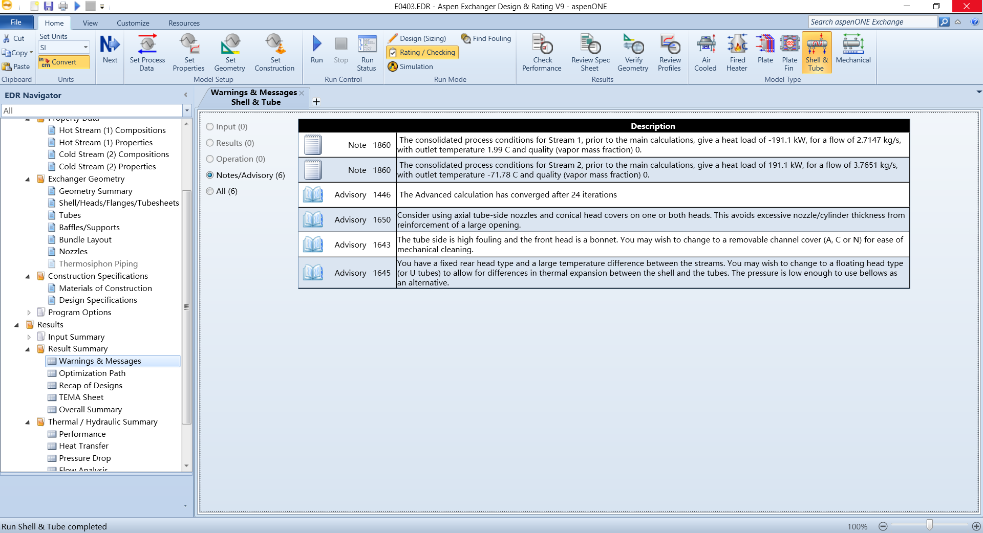The image size is (983, 533).
Task: Click the aspenONE Exchange search magnifier icon
Action: [944, 22]
